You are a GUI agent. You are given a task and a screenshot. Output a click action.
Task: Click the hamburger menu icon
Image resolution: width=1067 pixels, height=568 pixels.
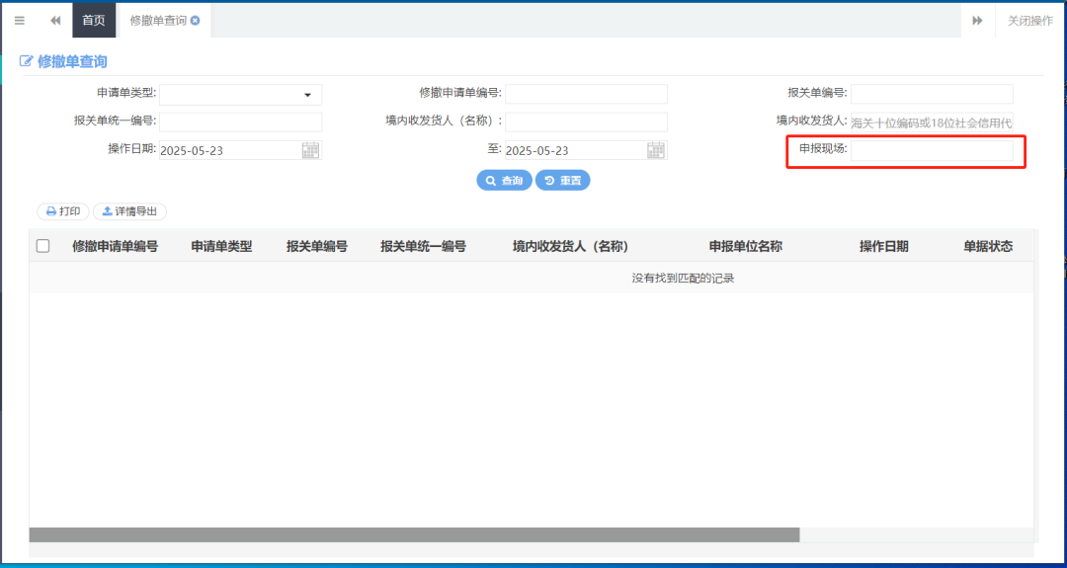[x=19, y=21]
